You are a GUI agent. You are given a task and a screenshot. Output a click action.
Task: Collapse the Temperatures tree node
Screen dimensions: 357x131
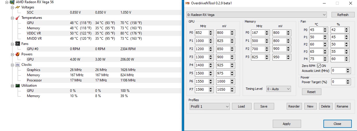(x=12, y=18)
